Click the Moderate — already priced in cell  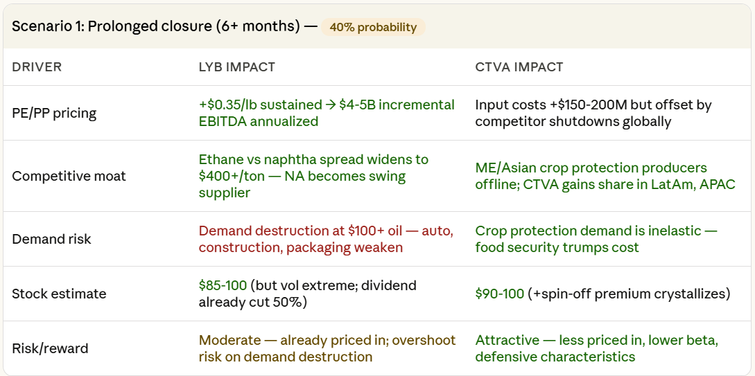tap(327, 348)
